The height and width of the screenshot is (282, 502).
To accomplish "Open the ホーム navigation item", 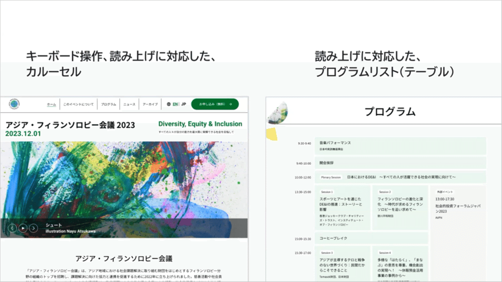I will (52, 104).
